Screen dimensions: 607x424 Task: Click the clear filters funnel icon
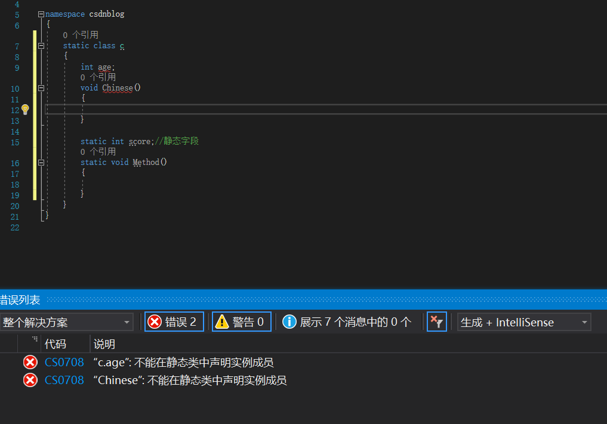click(x=437, y=322)
